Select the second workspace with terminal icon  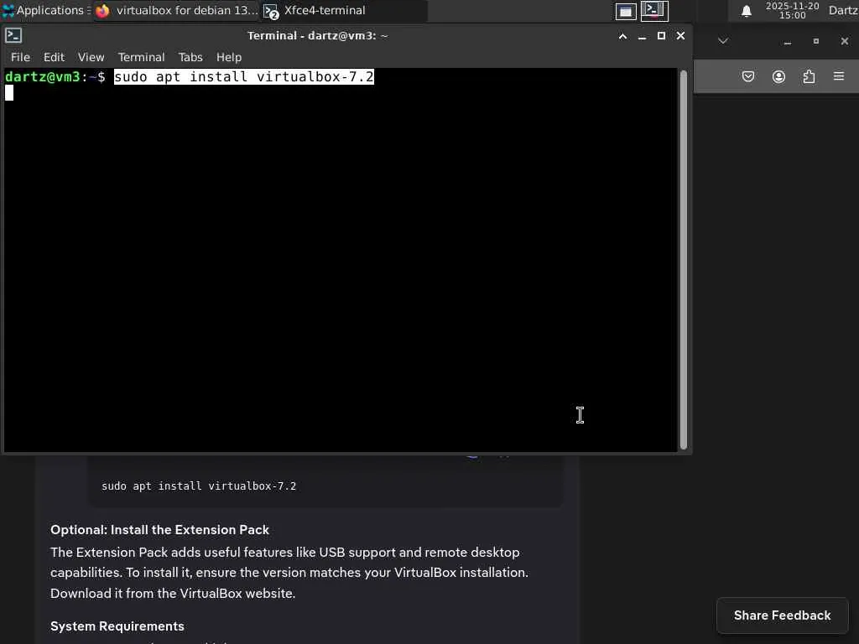(x=654, y=10)
